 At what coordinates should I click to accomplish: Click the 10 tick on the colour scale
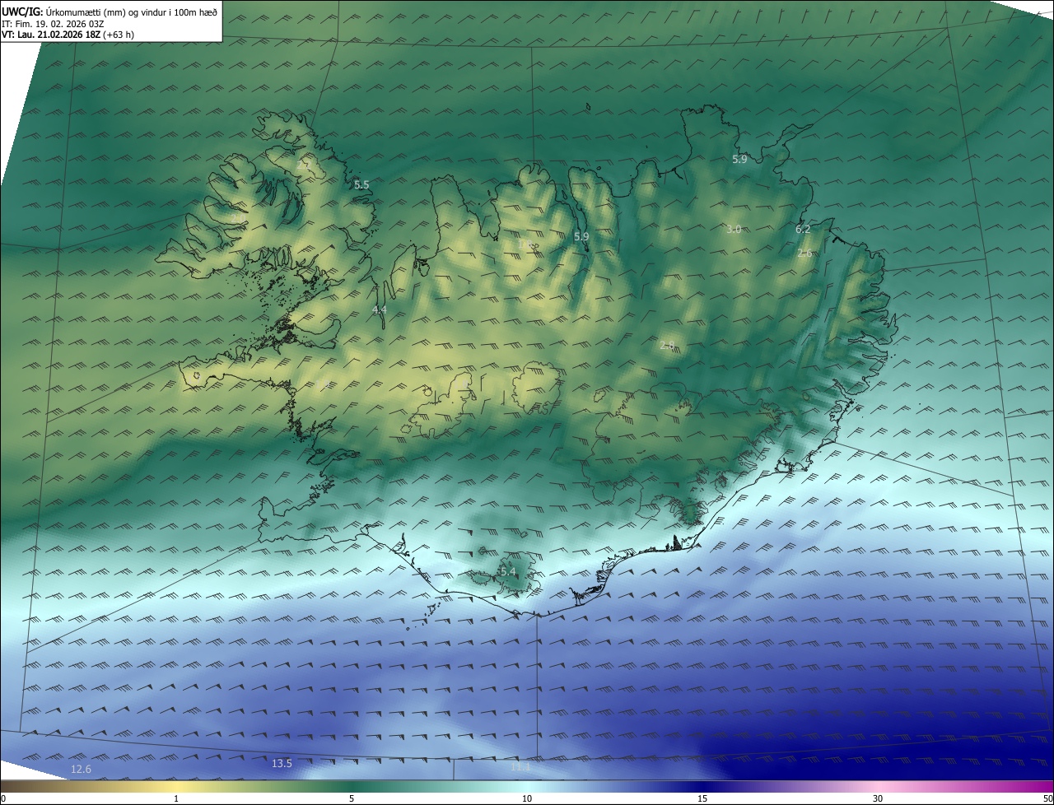click(x=527, y=798)
